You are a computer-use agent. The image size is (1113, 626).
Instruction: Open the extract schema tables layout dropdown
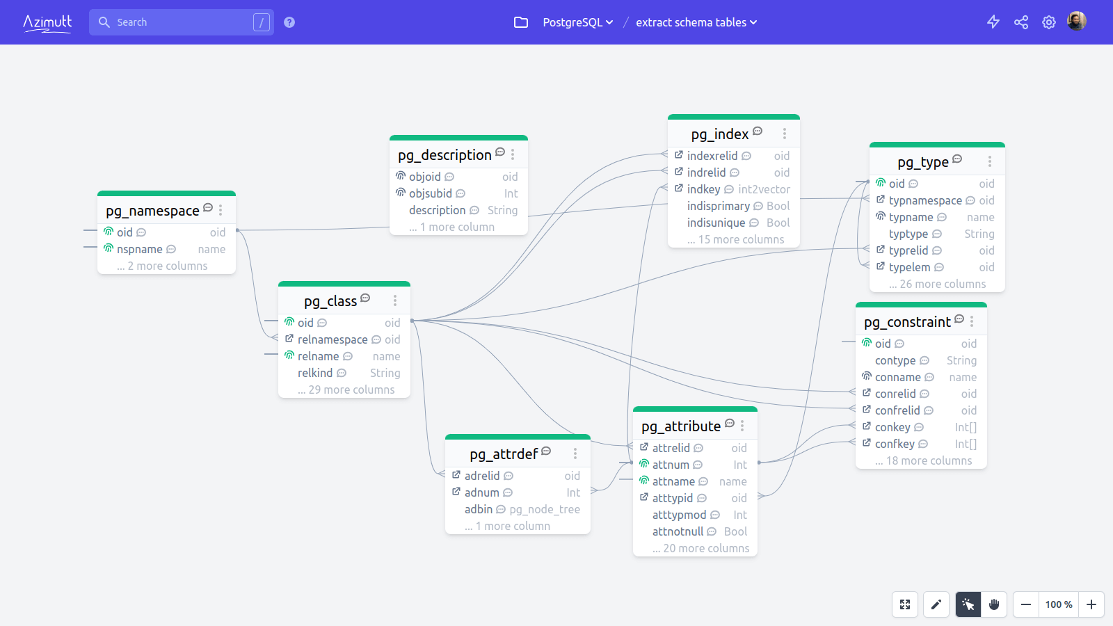695,22
